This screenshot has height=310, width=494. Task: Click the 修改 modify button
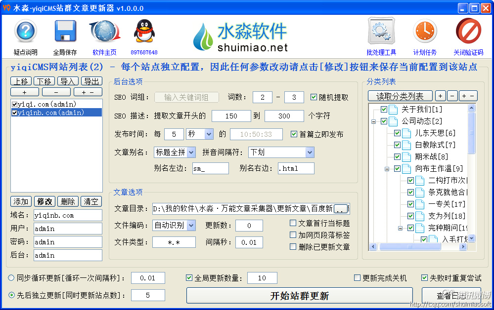45,201
